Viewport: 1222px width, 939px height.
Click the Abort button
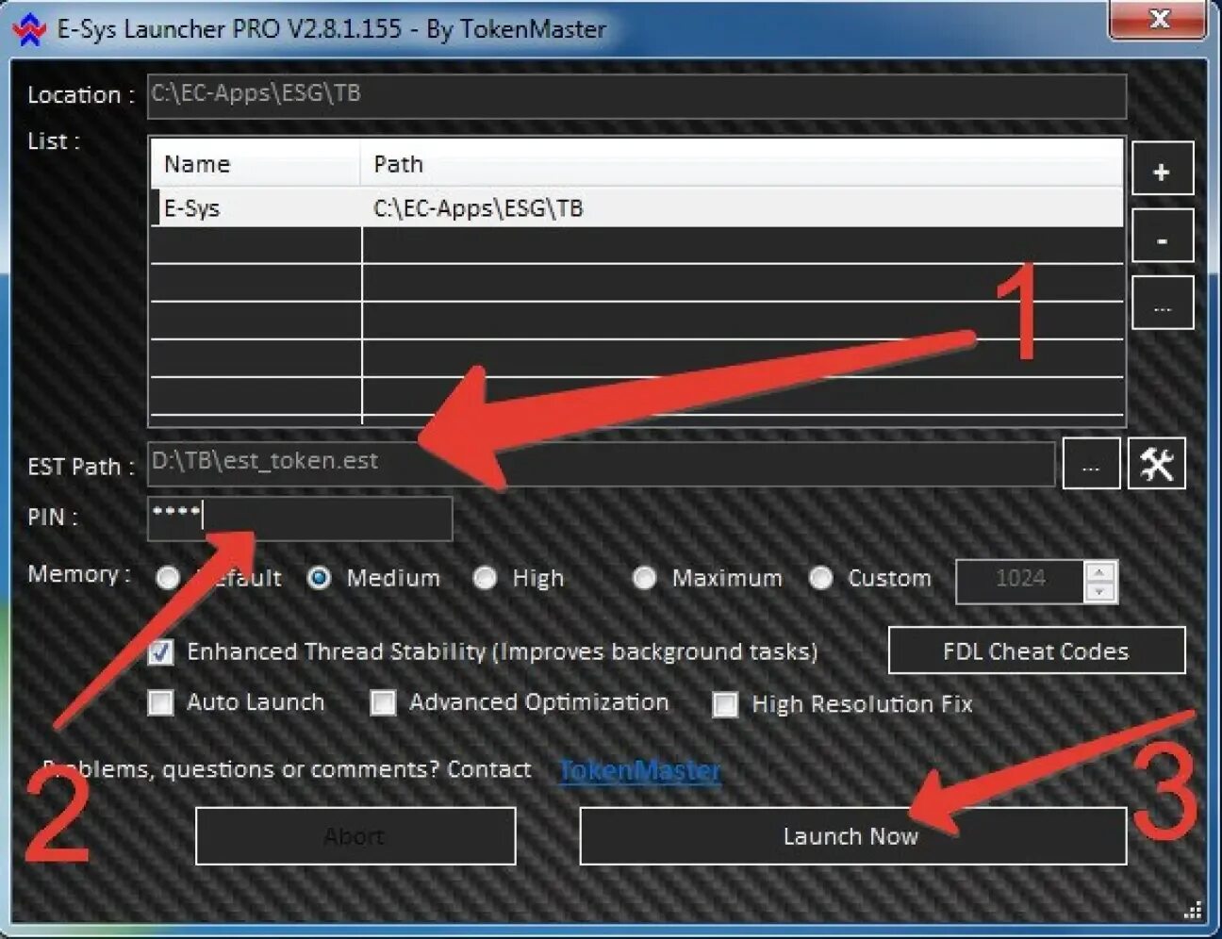[x=355, y=836]
